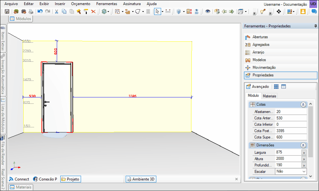The height and width of the screenshot is (191, 319).
Task: Open dropdown arrow next to dollar icon
Action: click(x=108, y=11)
